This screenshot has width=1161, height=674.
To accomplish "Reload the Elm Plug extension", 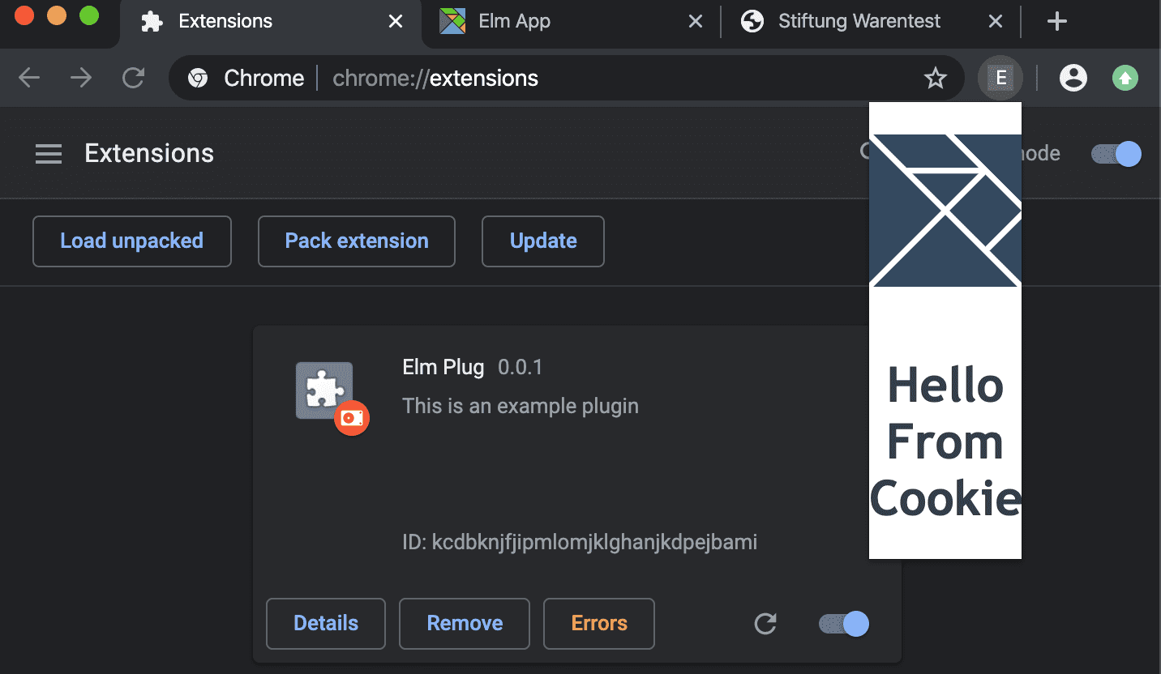I will 765,624.
